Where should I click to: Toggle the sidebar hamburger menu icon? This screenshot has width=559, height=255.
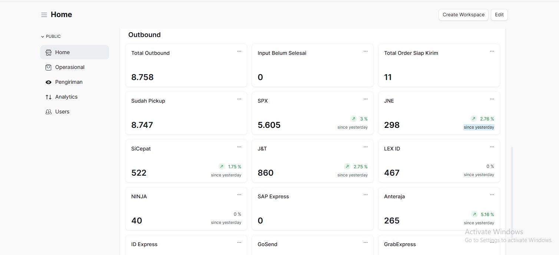pos(44,15)
